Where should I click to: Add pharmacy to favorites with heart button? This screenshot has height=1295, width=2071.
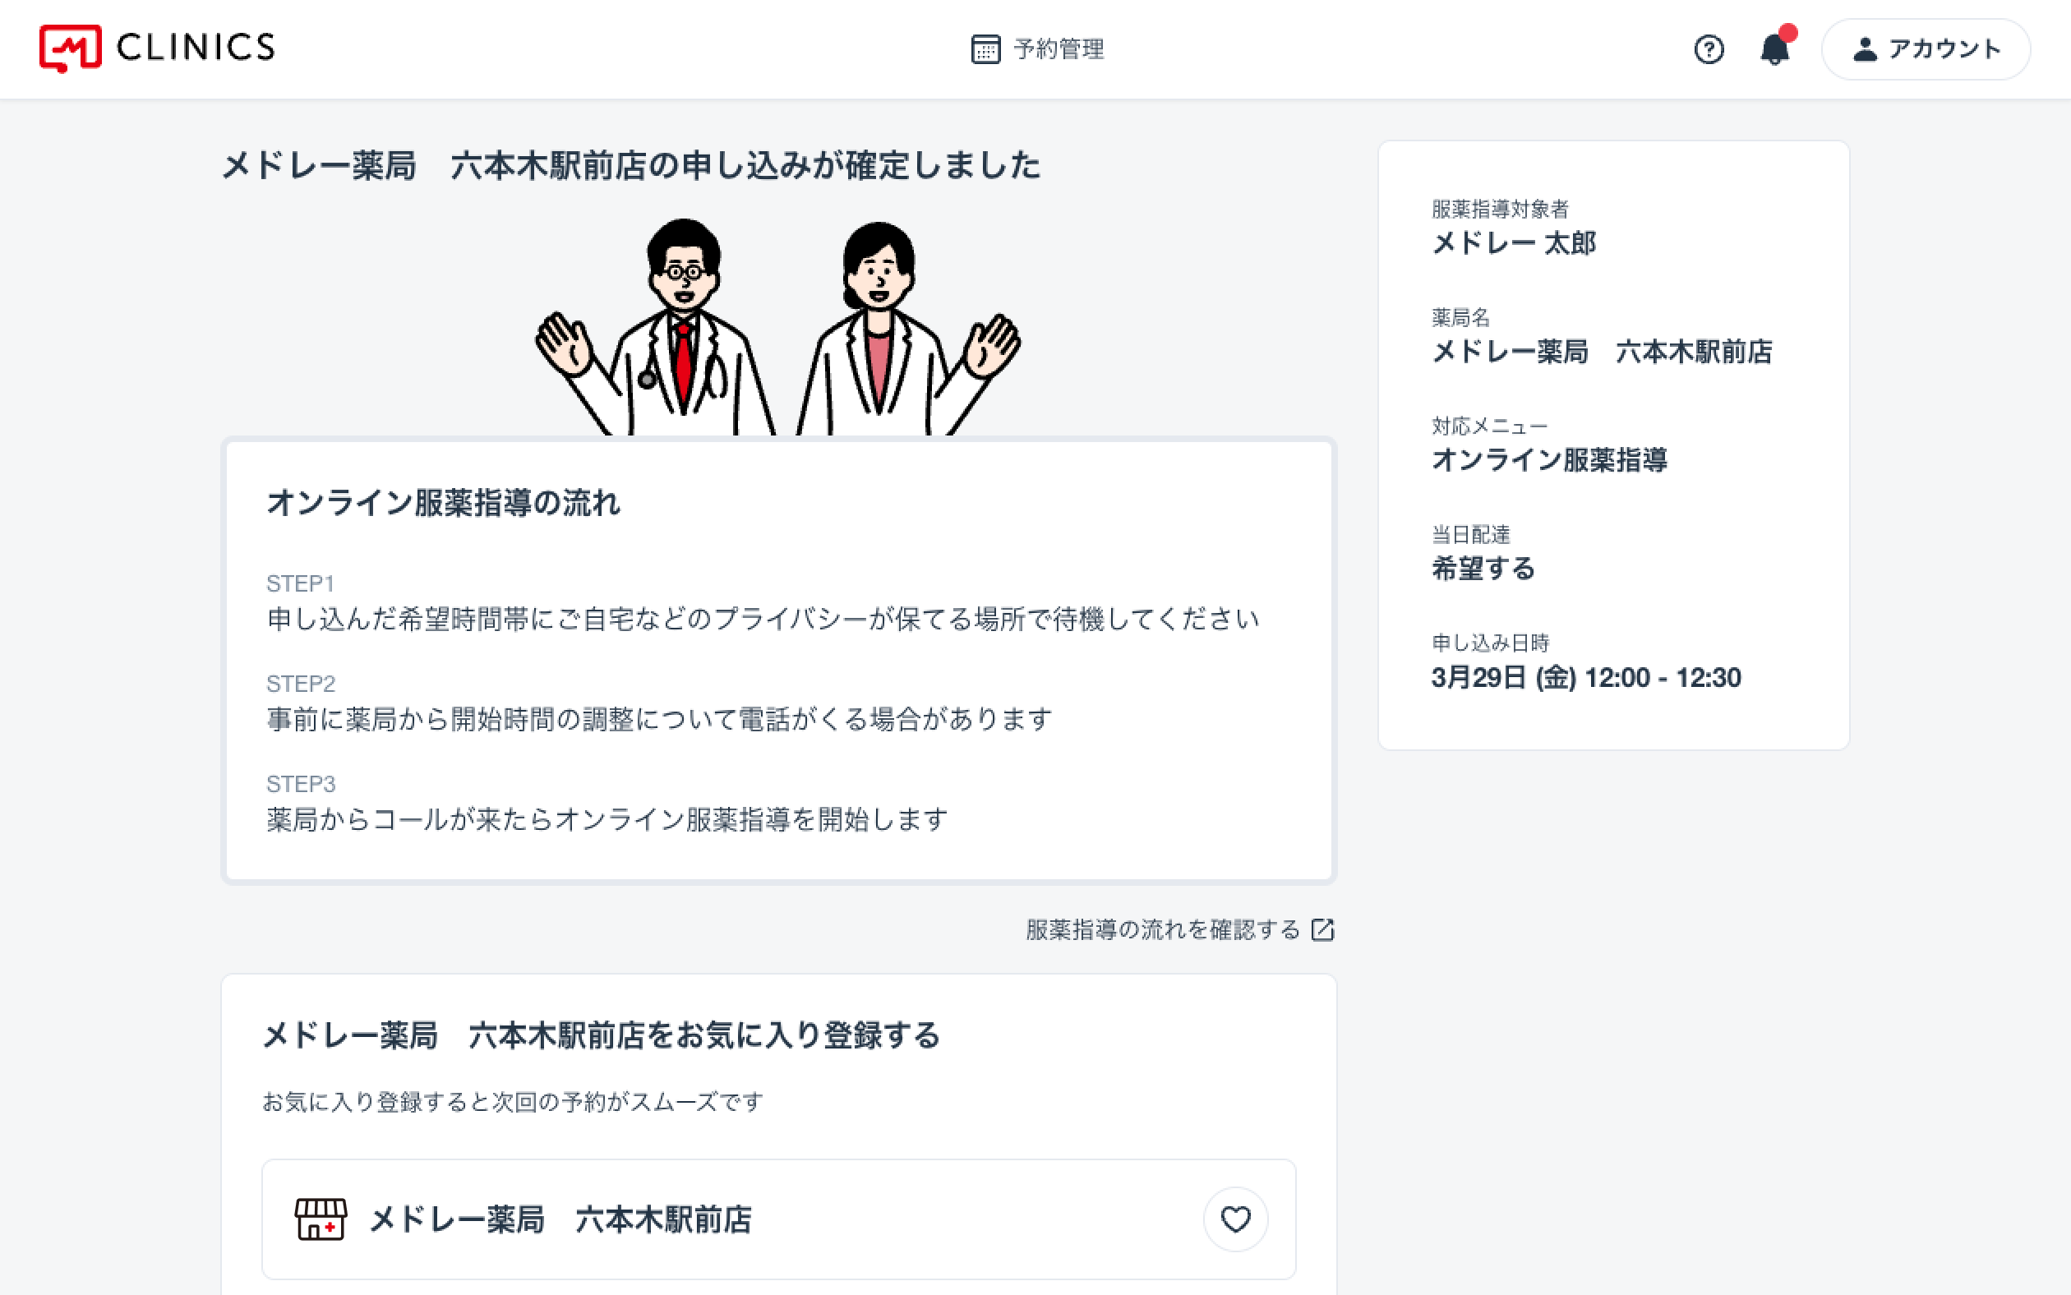click(1235, 1219)
